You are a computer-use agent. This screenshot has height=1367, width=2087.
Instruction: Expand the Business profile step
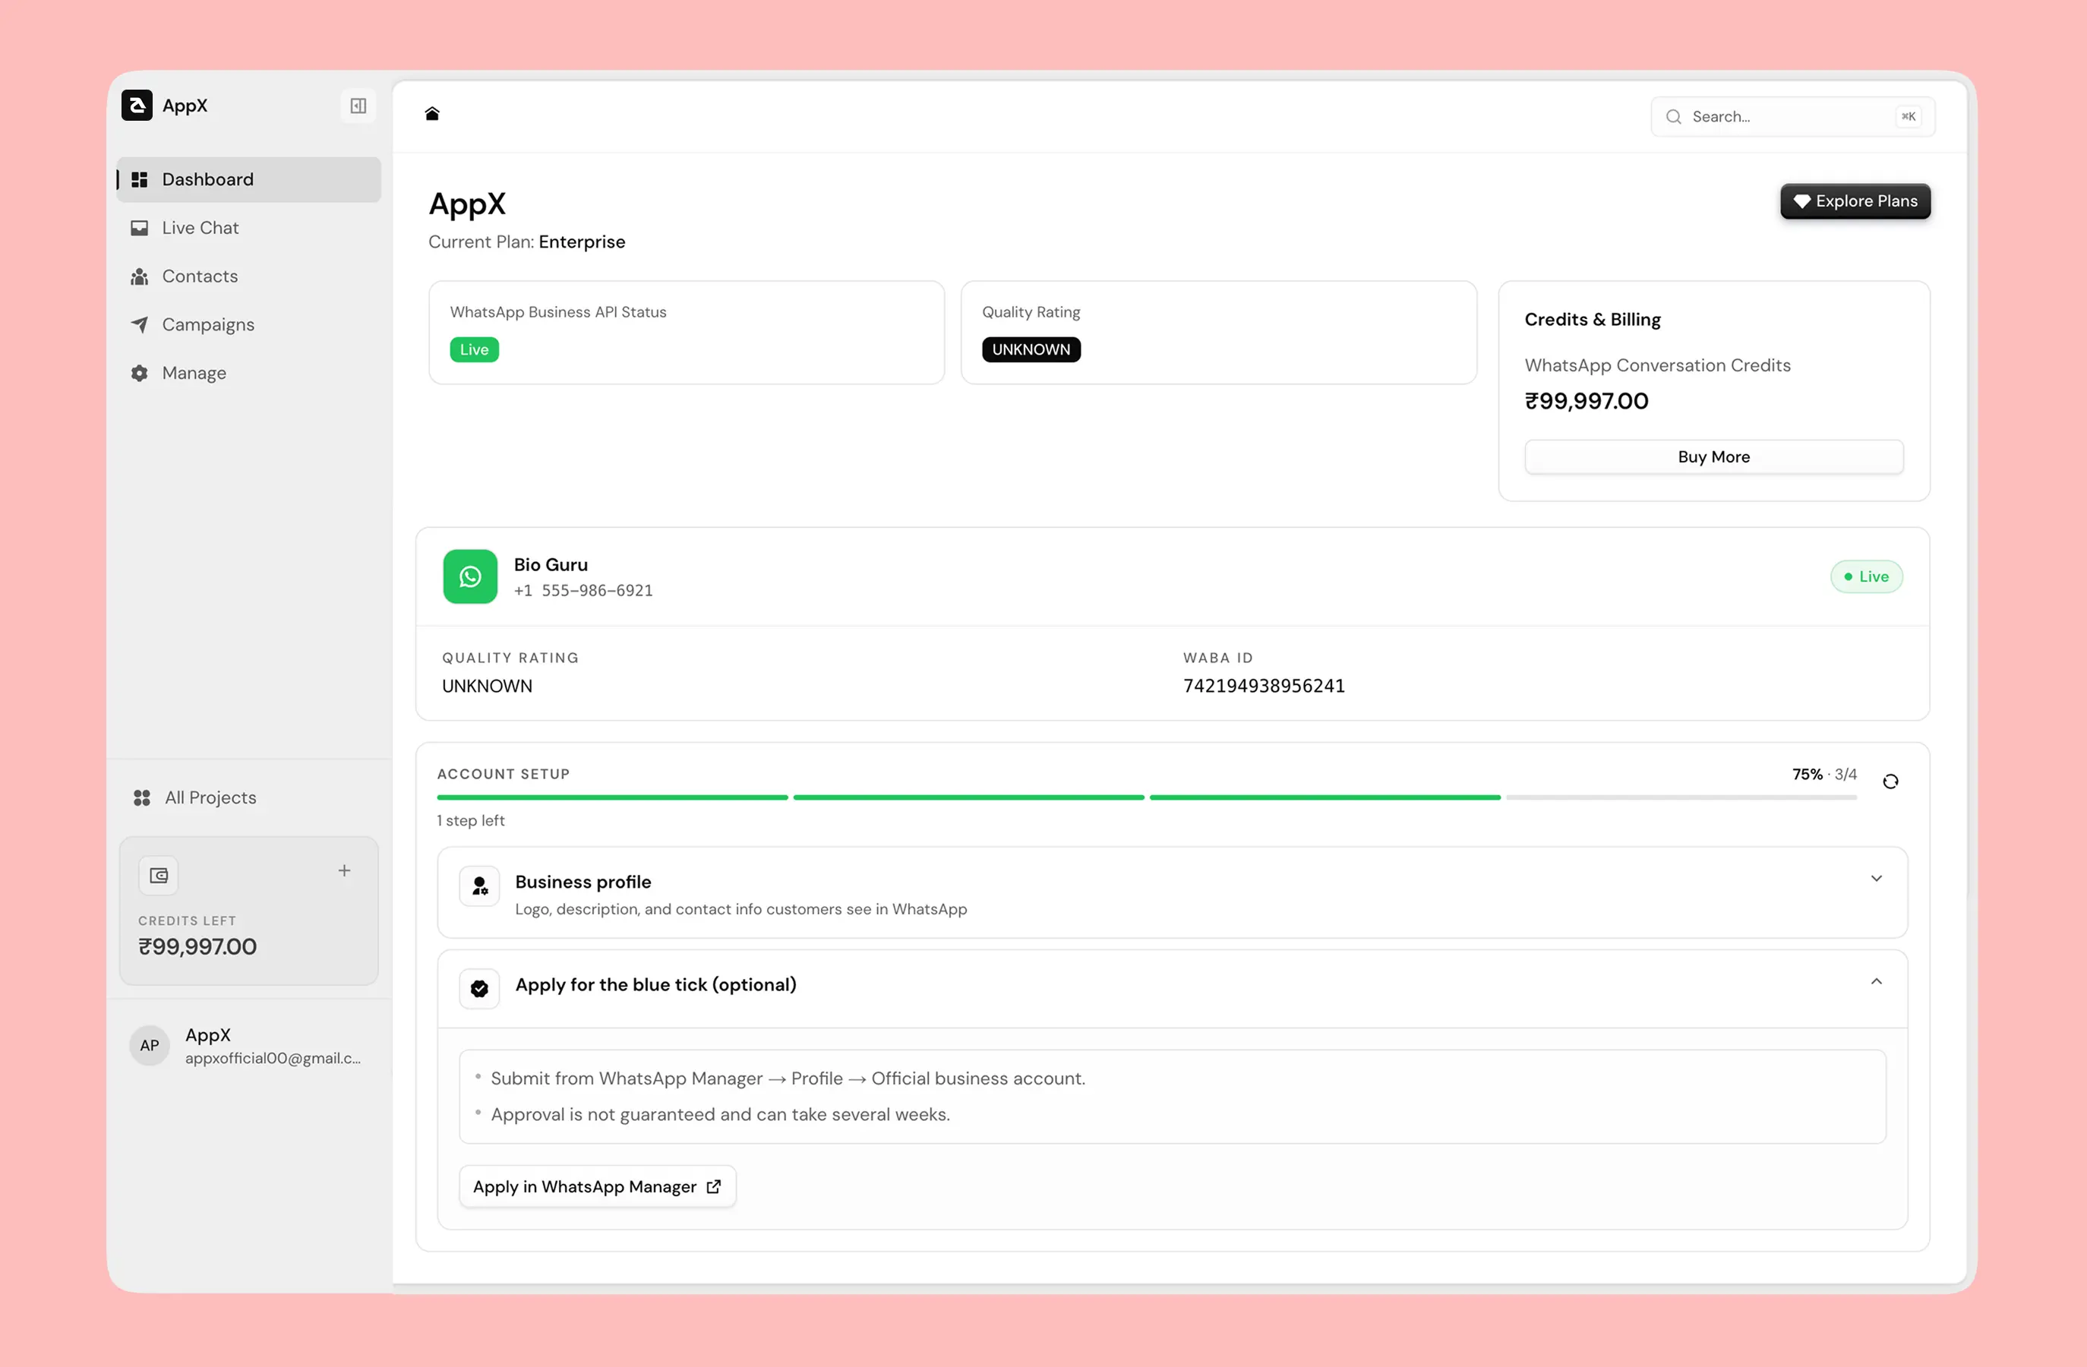(1877, 879)
